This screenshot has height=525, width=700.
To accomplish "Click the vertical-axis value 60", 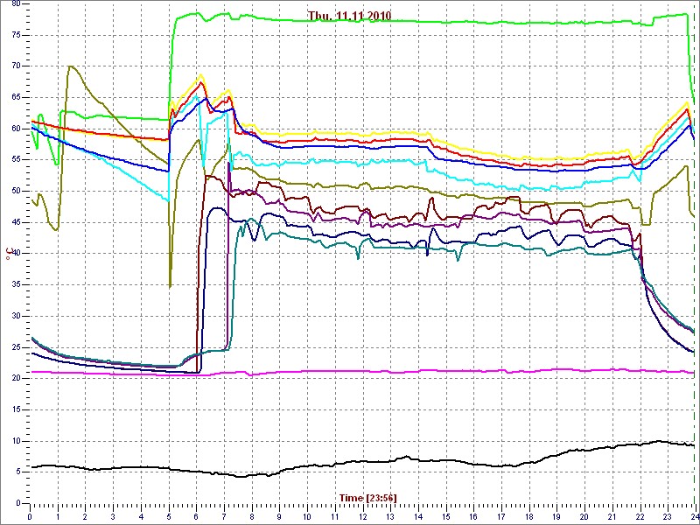I will click(x=14, y=129).
